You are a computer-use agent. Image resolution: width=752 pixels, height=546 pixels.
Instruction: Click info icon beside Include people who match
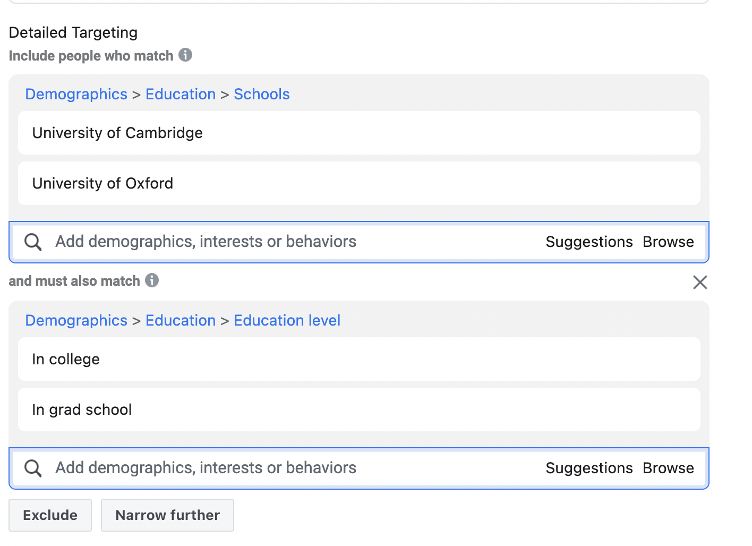click(185, 55)
